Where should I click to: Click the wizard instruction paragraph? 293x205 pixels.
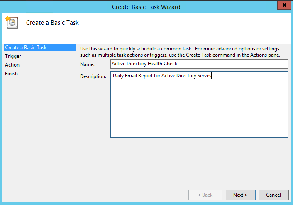[180, 52]
